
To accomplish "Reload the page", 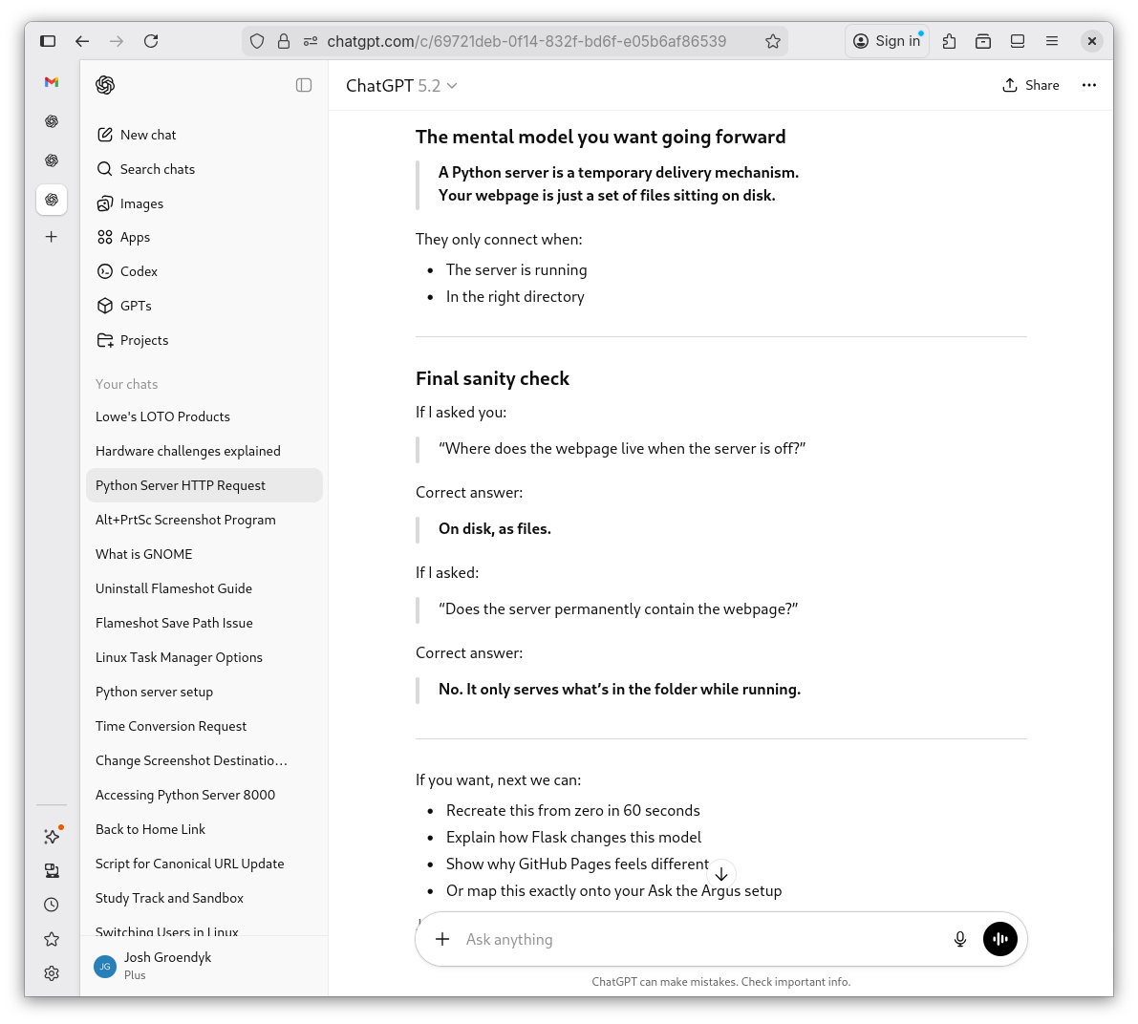I will tap(151, 41).
